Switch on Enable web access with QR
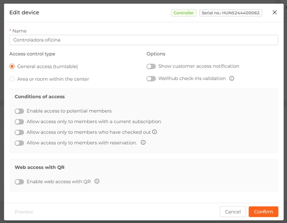Viewport: 287px width, 223px height. point(19,182)
